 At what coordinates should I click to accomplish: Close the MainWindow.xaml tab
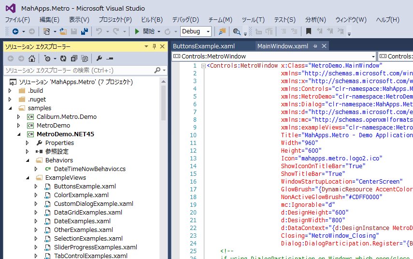[x=324, y=46]
